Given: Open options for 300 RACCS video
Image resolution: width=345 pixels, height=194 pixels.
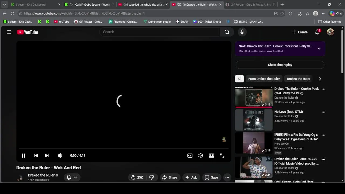Looking at the screenshot, I should pos(323,159).
